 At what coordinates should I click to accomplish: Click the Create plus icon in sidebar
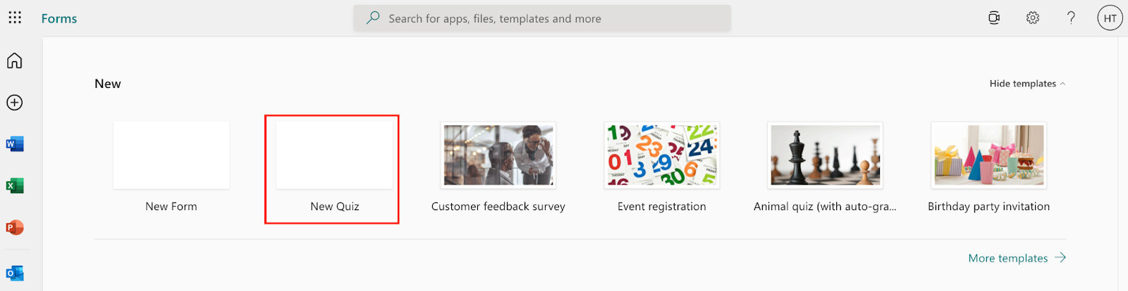tap(15, 103)
